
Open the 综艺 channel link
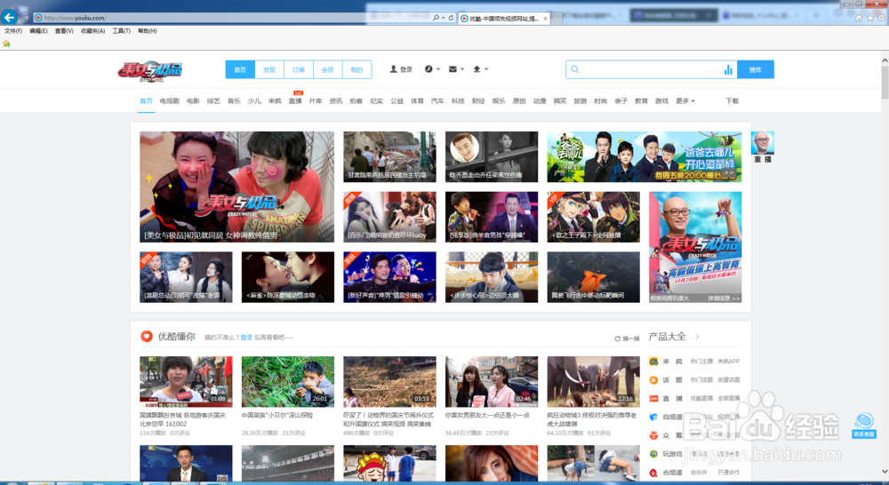[213, 101]
